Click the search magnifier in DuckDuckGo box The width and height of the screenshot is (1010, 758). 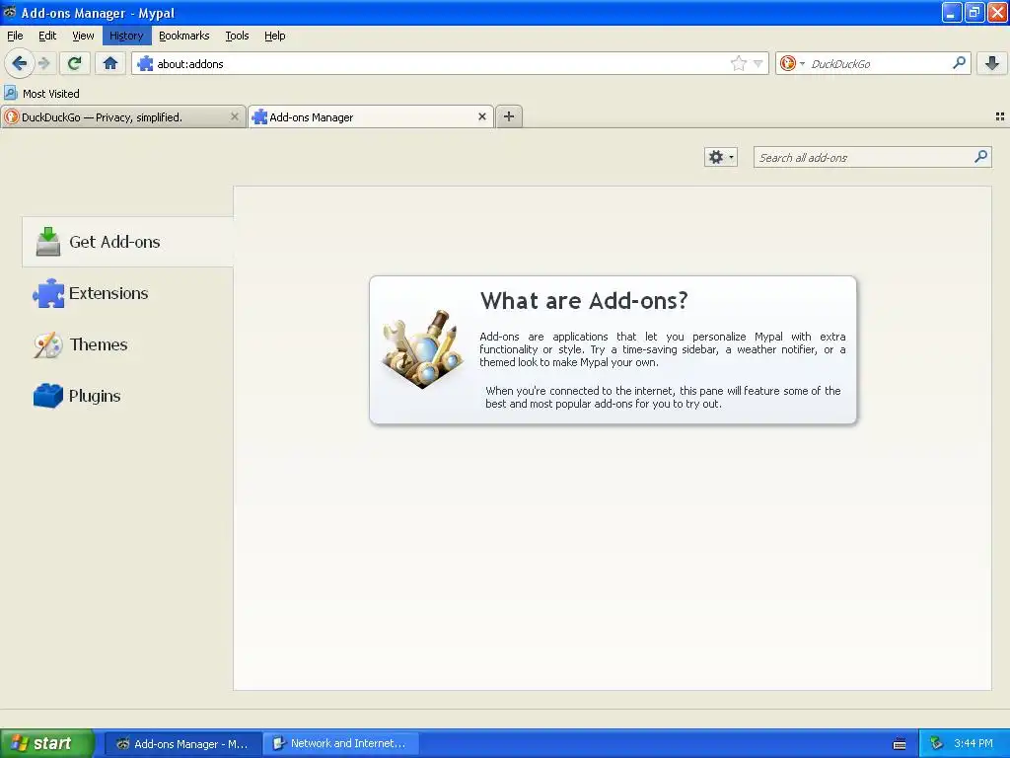tap(959, 62)
